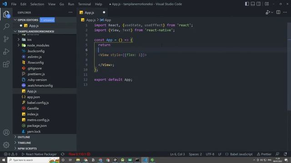The width and height of the screenshot is (291, 163).
Task: Open the Extensions view
Action: click(6, 64)
